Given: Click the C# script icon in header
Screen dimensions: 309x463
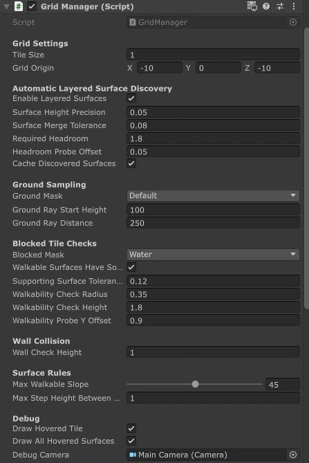Looking at the screenshot, I should 19,6.
